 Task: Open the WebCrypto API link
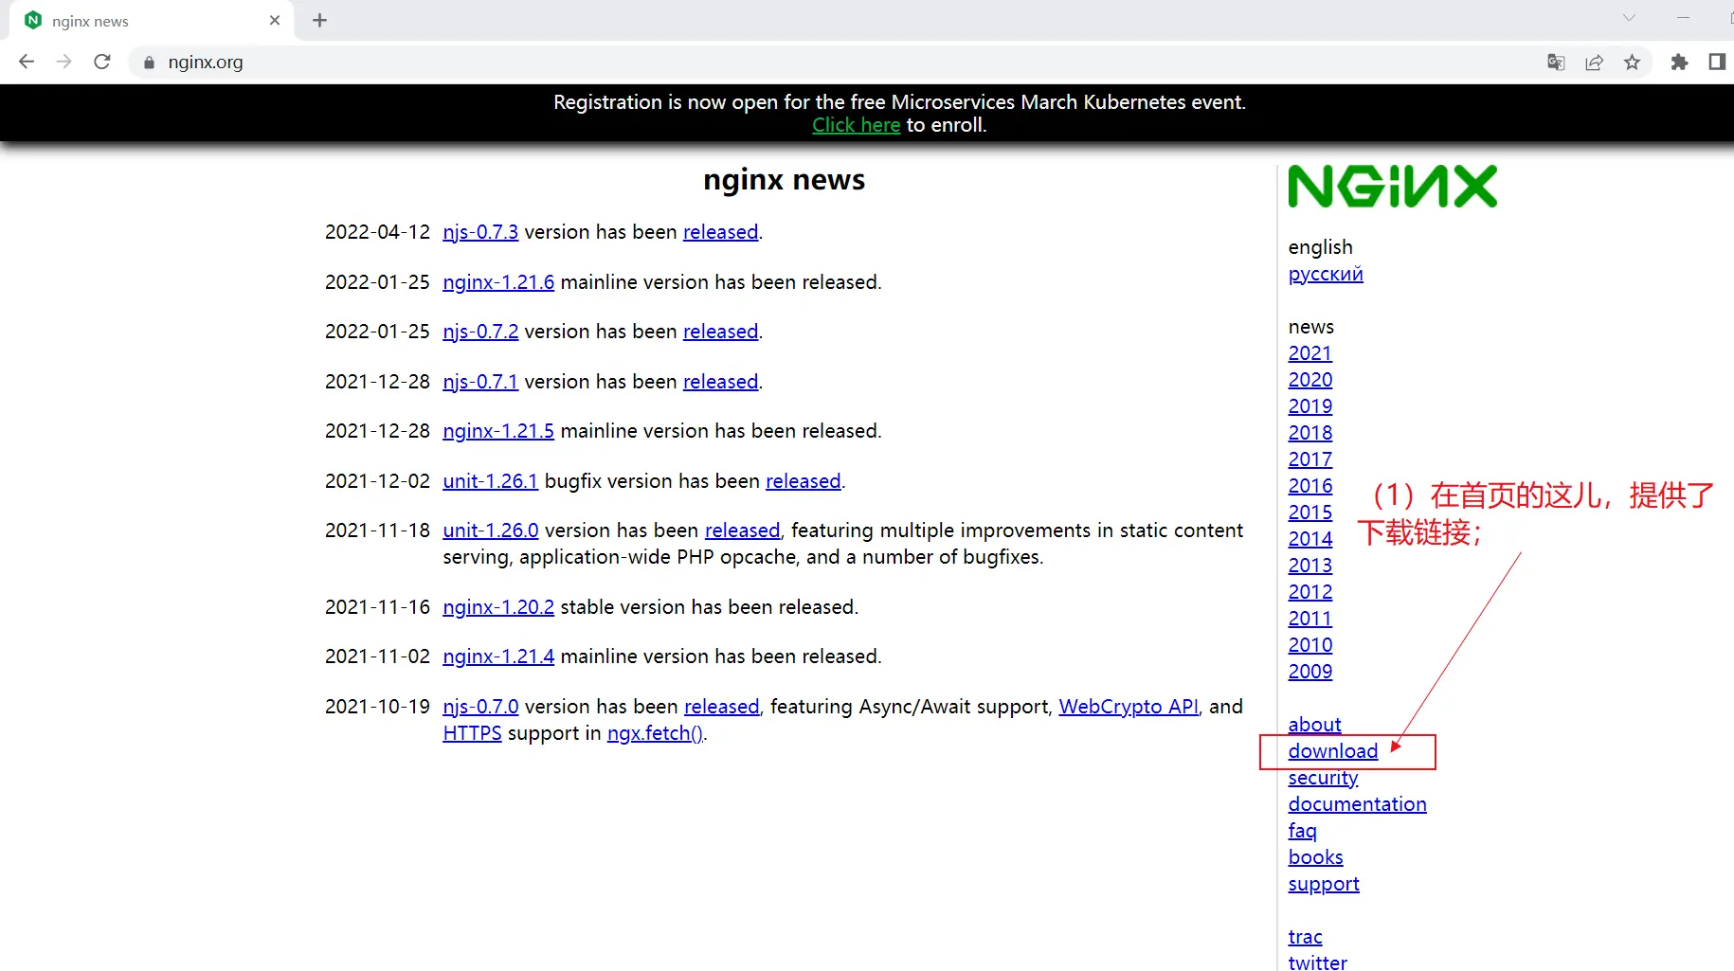click(1128, 707)
